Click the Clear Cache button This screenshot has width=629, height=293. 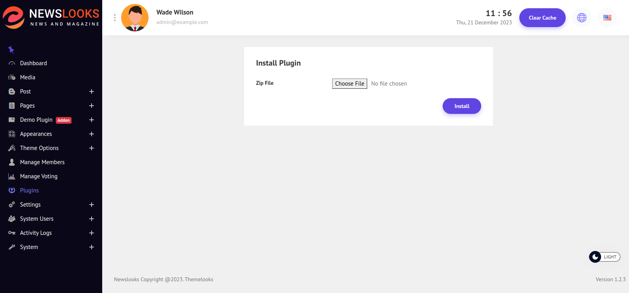[542, 18]
